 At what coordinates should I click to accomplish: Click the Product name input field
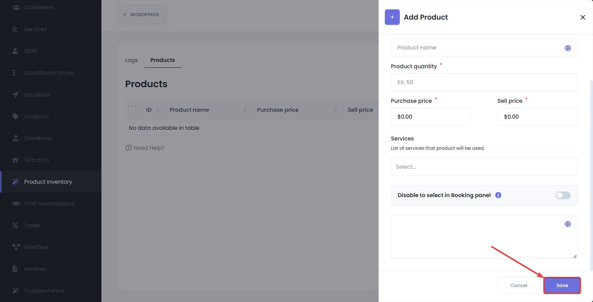tap(484, 48)
